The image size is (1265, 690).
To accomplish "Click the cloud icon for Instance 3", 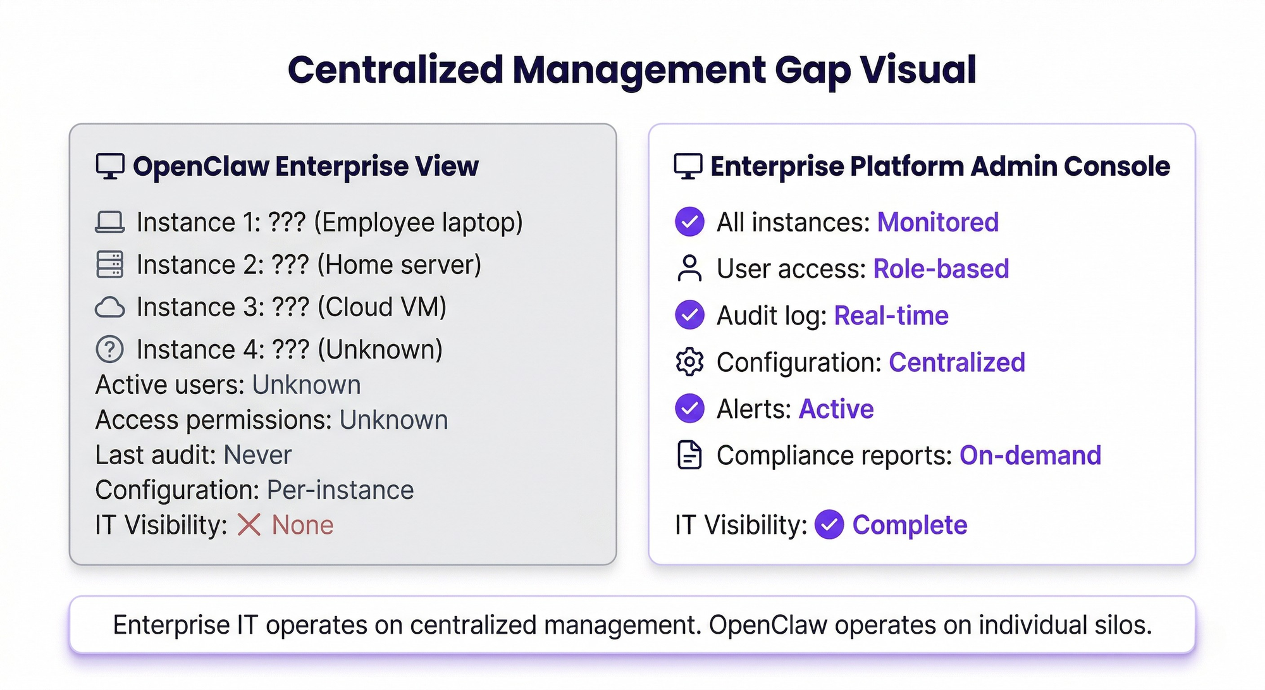I will click(x=109, y=307).
